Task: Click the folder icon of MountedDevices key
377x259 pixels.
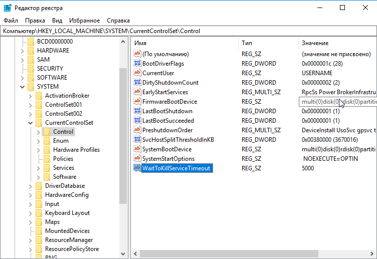Action: [x=39, y=231]
